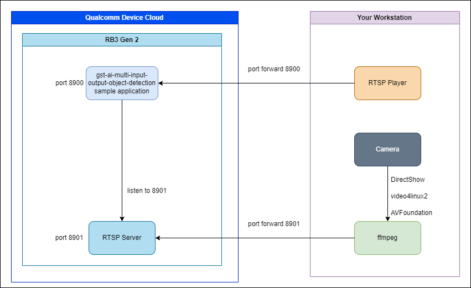This screenshot has height=288, width=471.
Task: Click the "port 8900" label
Action: [69, 83]
